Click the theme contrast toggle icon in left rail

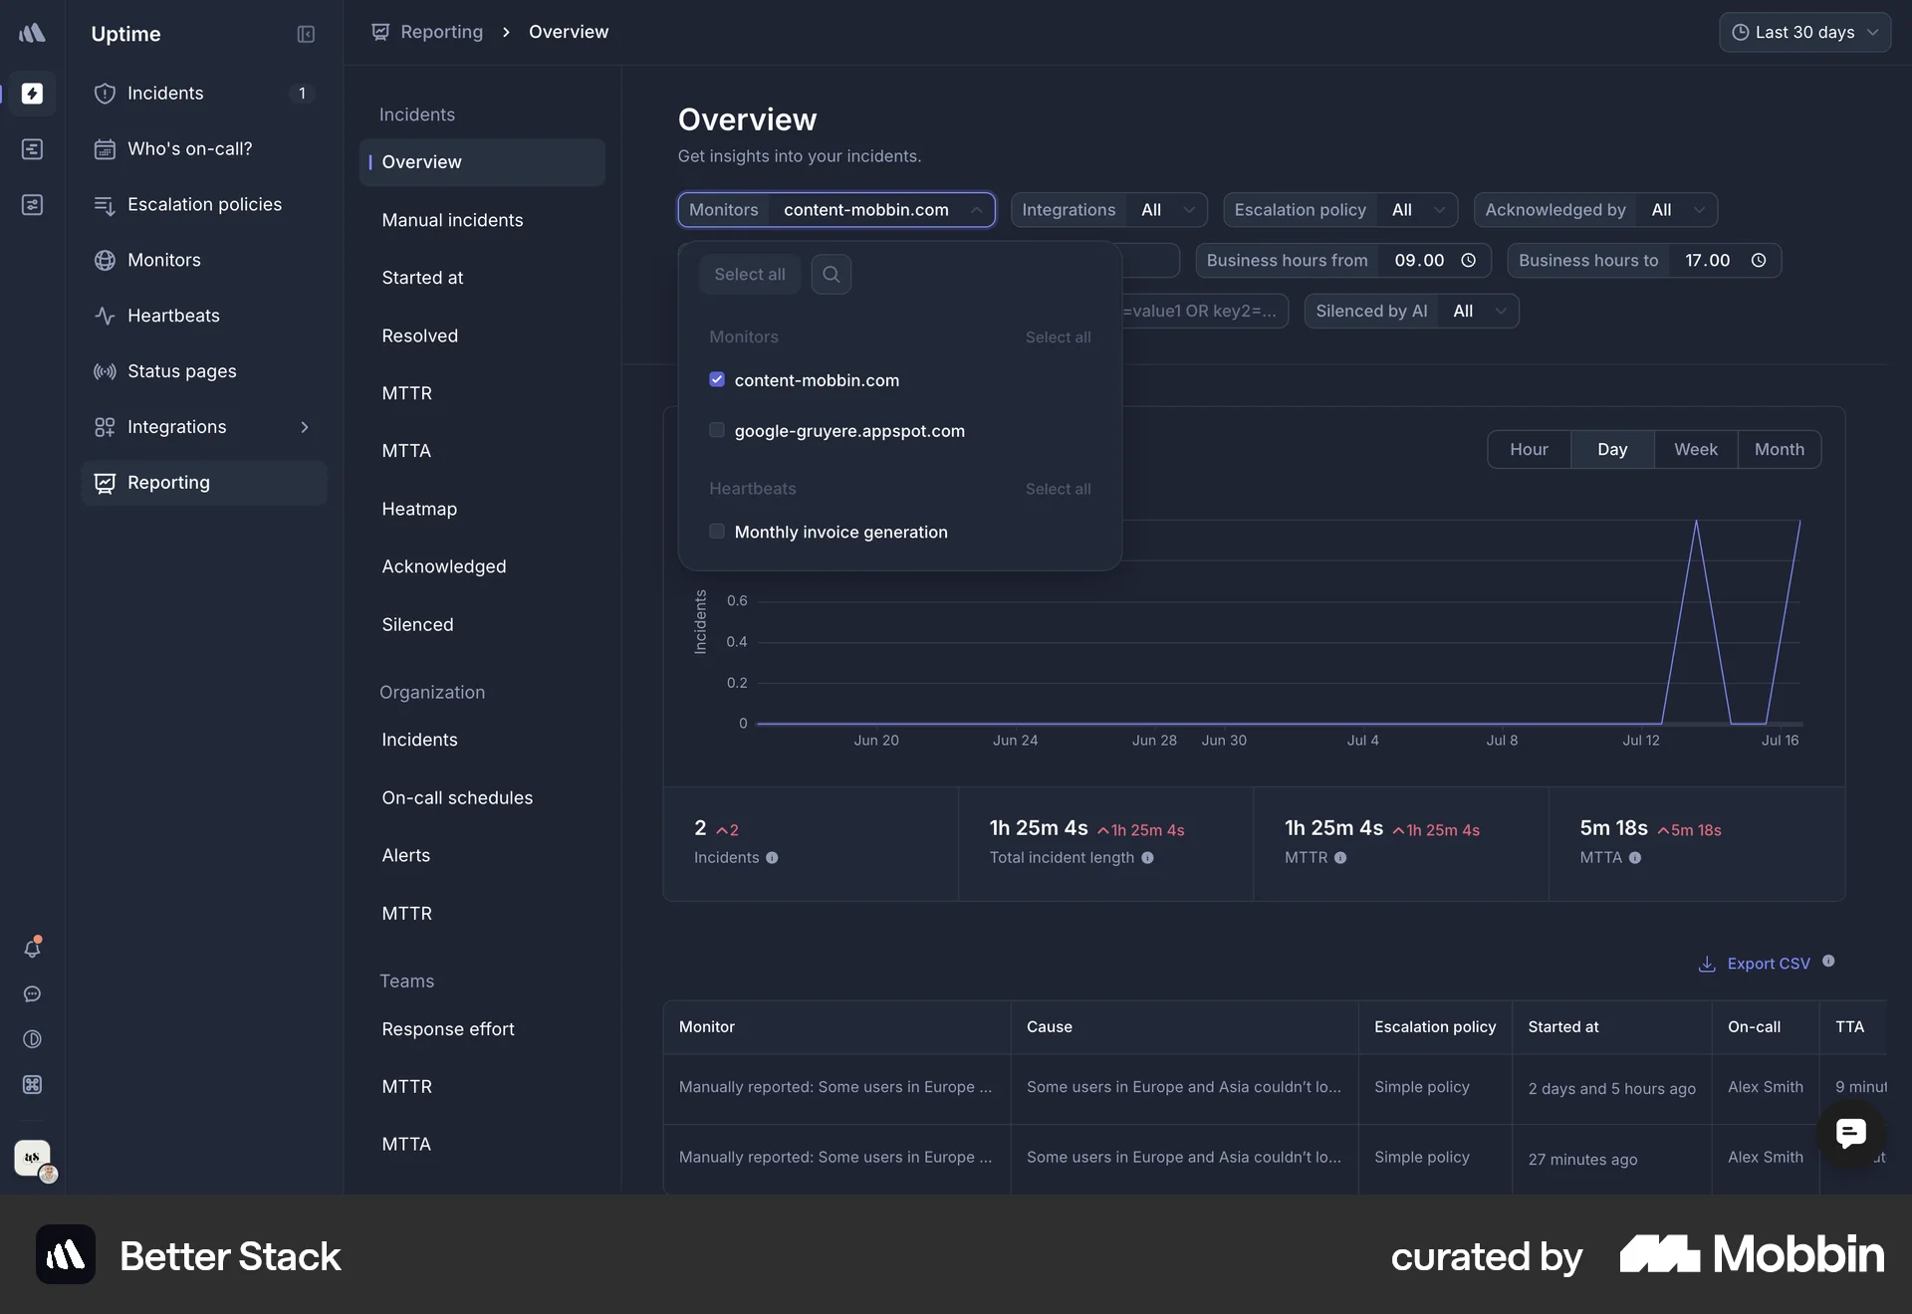(33, 1039)
